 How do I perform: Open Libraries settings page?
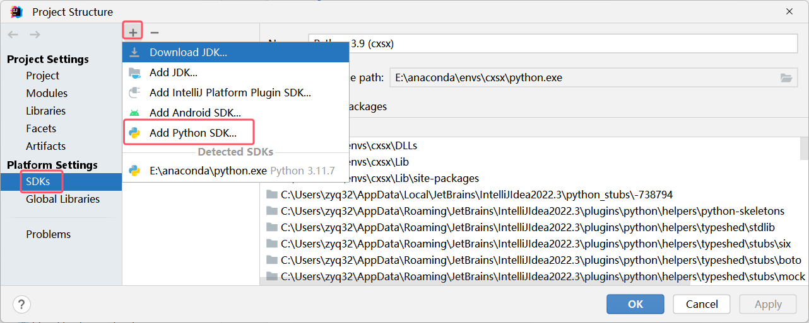(x=45, y=111)
